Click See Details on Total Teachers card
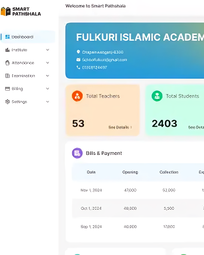This screenshot has width=204, height=255. pyautogui.click(x=120, y=127)
